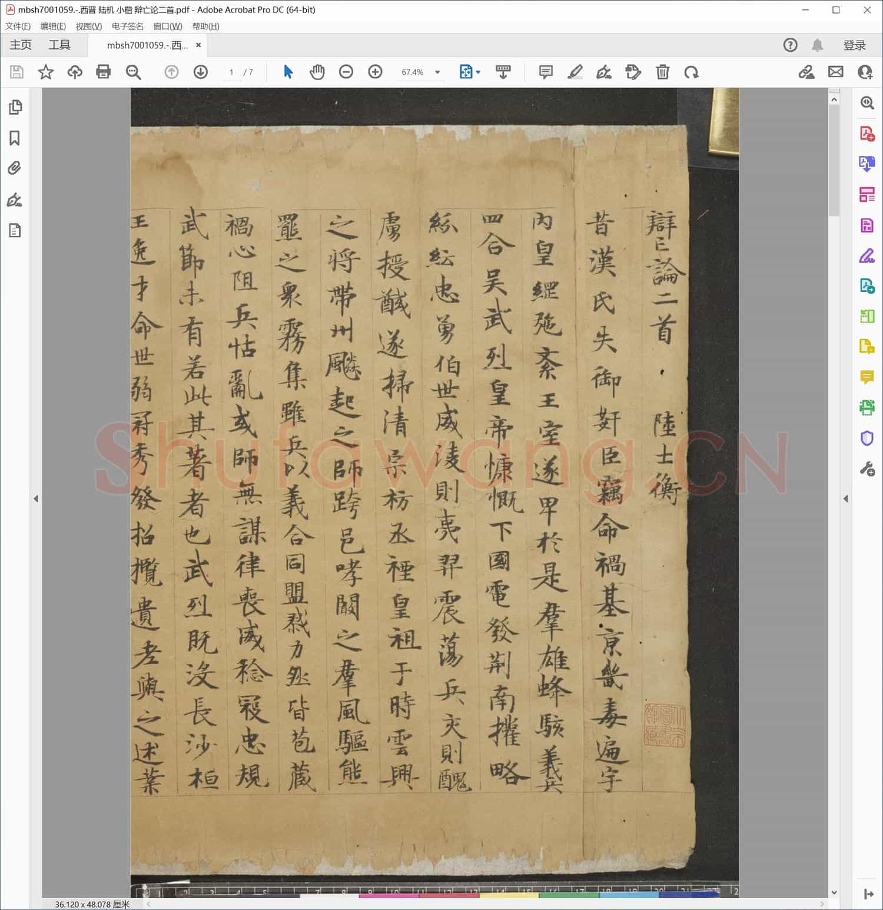883x910 pixels.
Task: Close the mbsh7001059 document tab
Action: [x=198, y=45]
